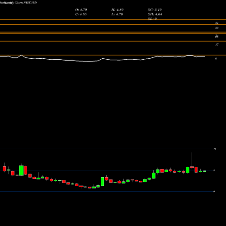Click the 'OC: 3.19' reading
Screen dimensions: 226x226
pyautogui.click(x=155, y=10)
